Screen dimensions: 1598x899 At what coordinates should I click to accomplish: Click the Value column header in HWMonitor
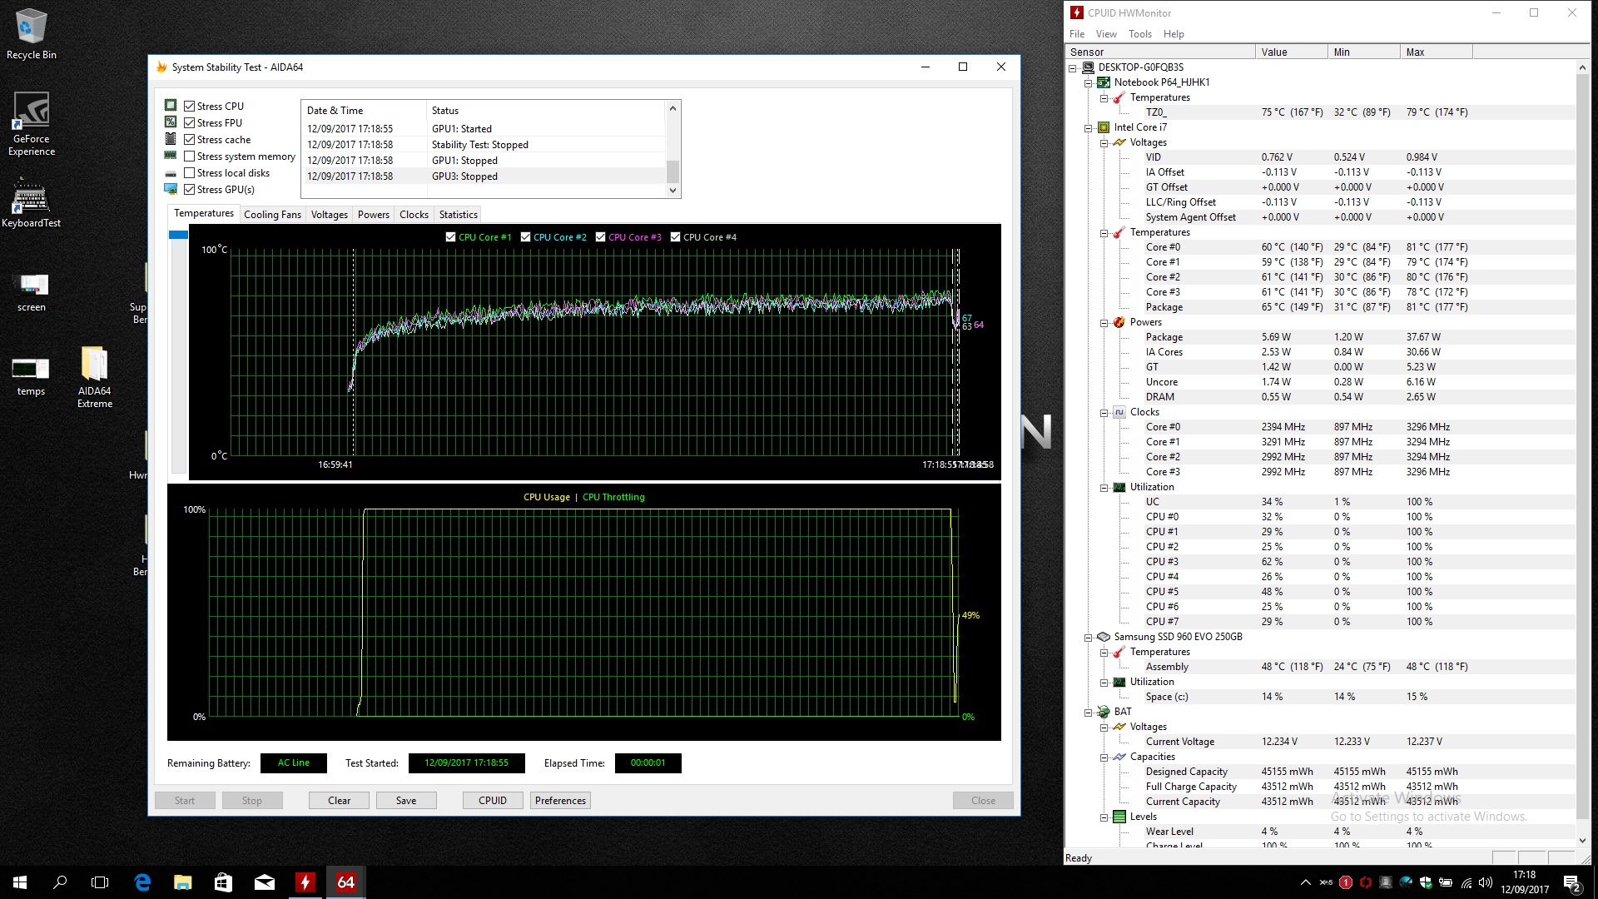click(1291, 52)
